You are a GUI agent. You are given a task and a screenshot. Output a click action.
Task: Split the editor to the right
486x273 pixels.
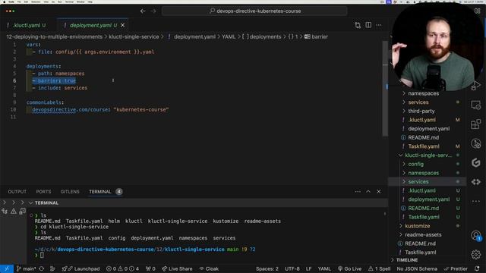tap(368, 25)
